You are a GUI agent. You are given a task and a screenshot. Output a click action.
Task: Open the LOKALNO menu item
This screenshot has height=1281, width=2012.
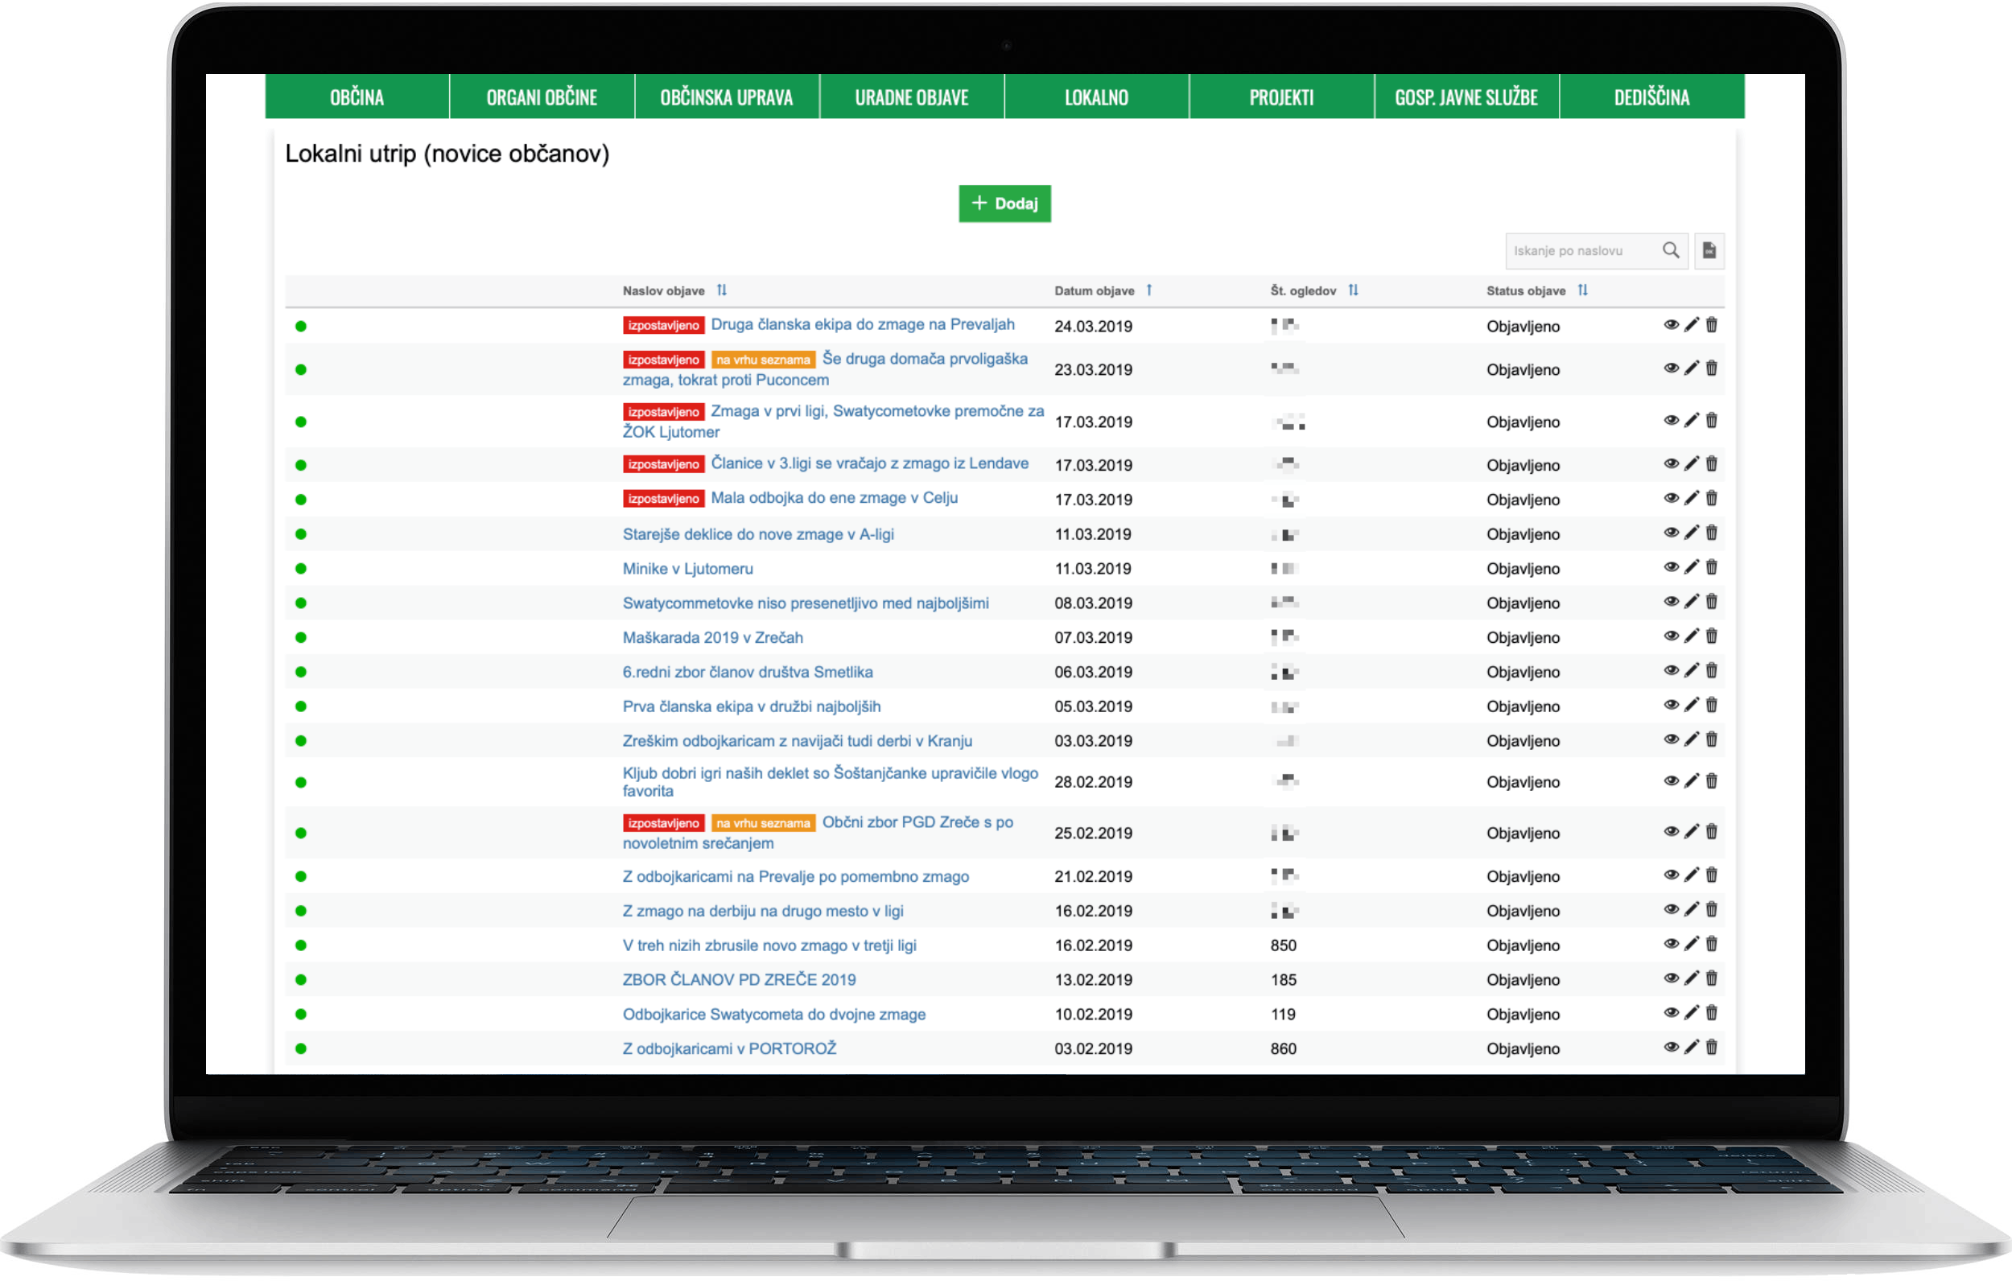coord(1095,98)
